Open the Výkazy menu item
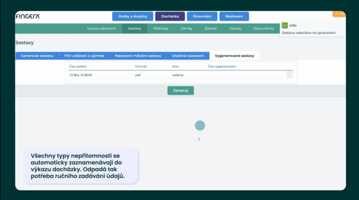This screenshot has width=359, height=200. 235,28
